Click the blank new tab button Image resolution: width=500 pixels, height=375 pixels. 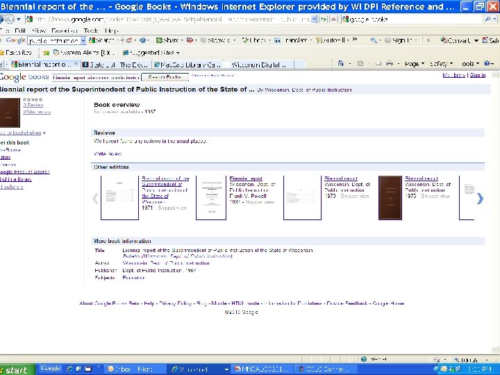point(299,65)
